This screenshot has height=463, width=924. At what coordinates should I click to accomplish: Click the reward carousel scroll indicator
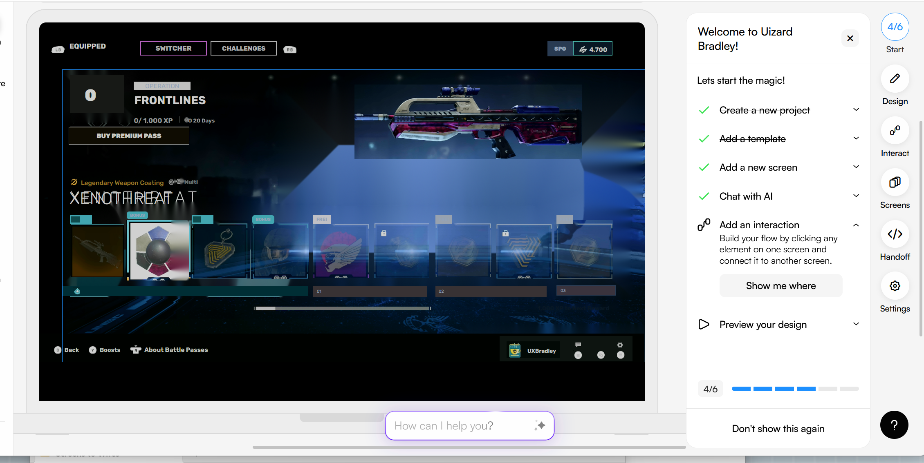(x=342, y=308)
